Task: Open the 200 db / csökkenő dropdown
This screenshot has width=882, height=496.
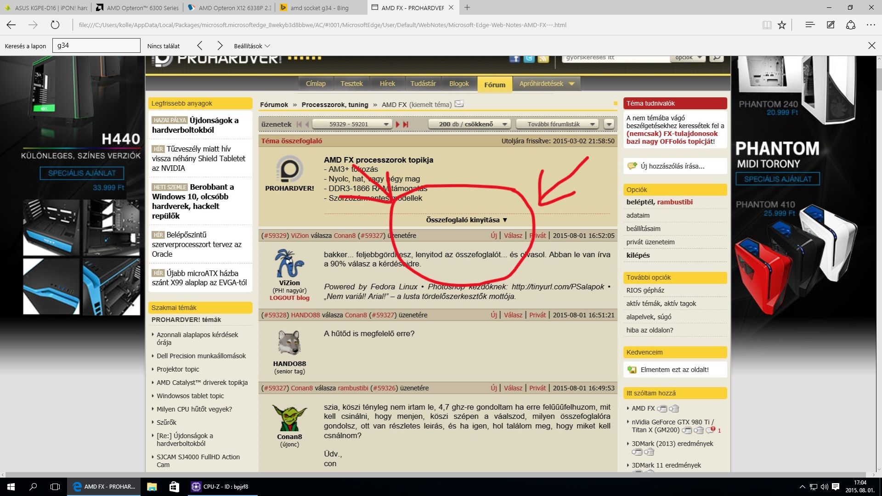Action: (469, 124)
